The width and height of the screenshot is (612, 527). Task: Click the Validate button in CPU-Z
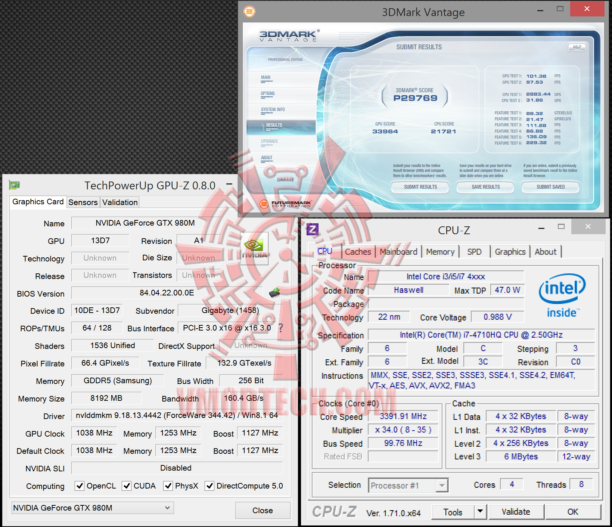pos(516,512)
